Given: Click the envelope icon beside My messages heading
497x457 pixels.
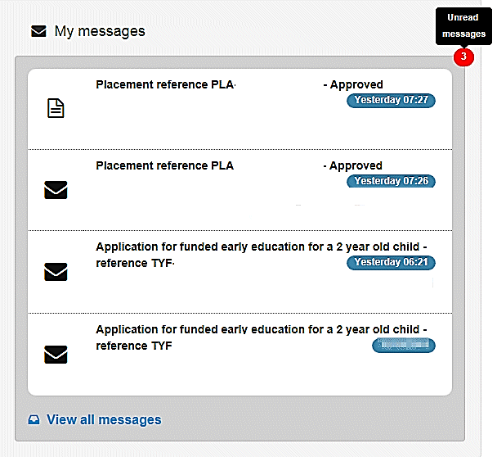Looking at the screenshot, I should tap(38, 32).
